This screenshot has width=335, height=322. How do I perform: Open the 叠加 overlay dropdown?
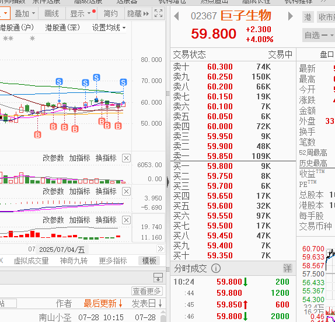point(25,14)
